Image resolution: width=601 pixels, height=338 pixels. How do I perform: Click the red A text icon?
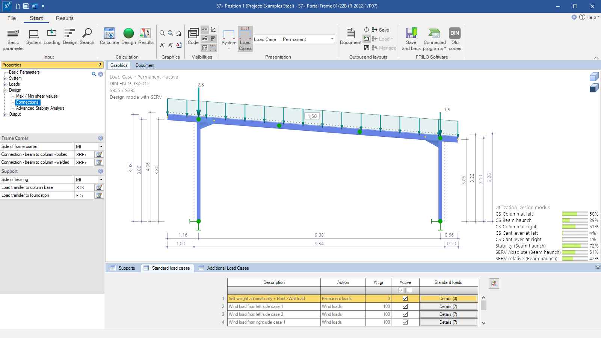tap(179, 45)
